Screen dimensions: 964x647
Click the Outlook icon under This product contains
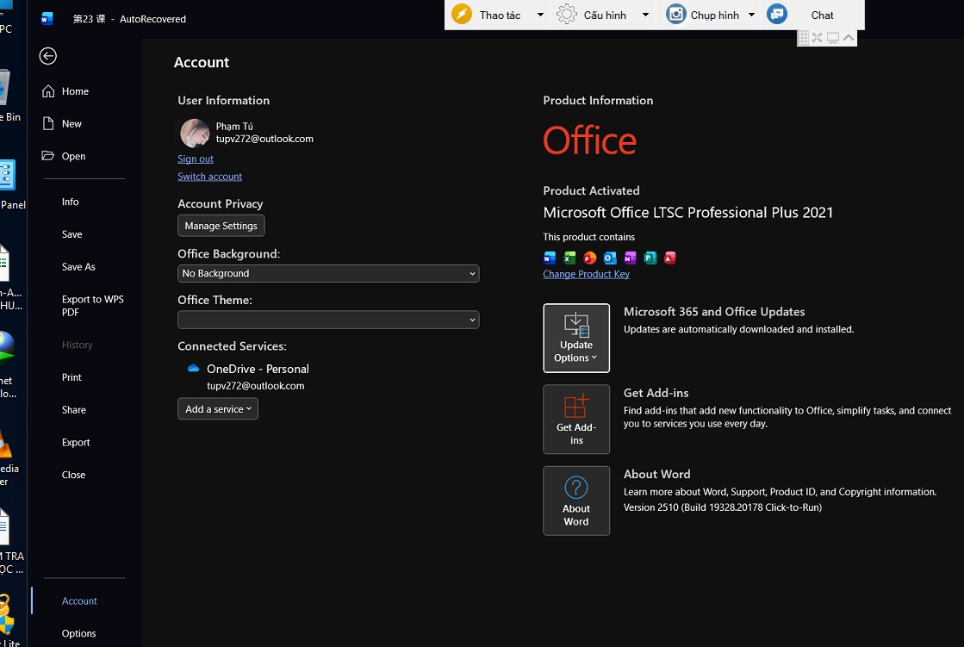click(x=610, y=258)
